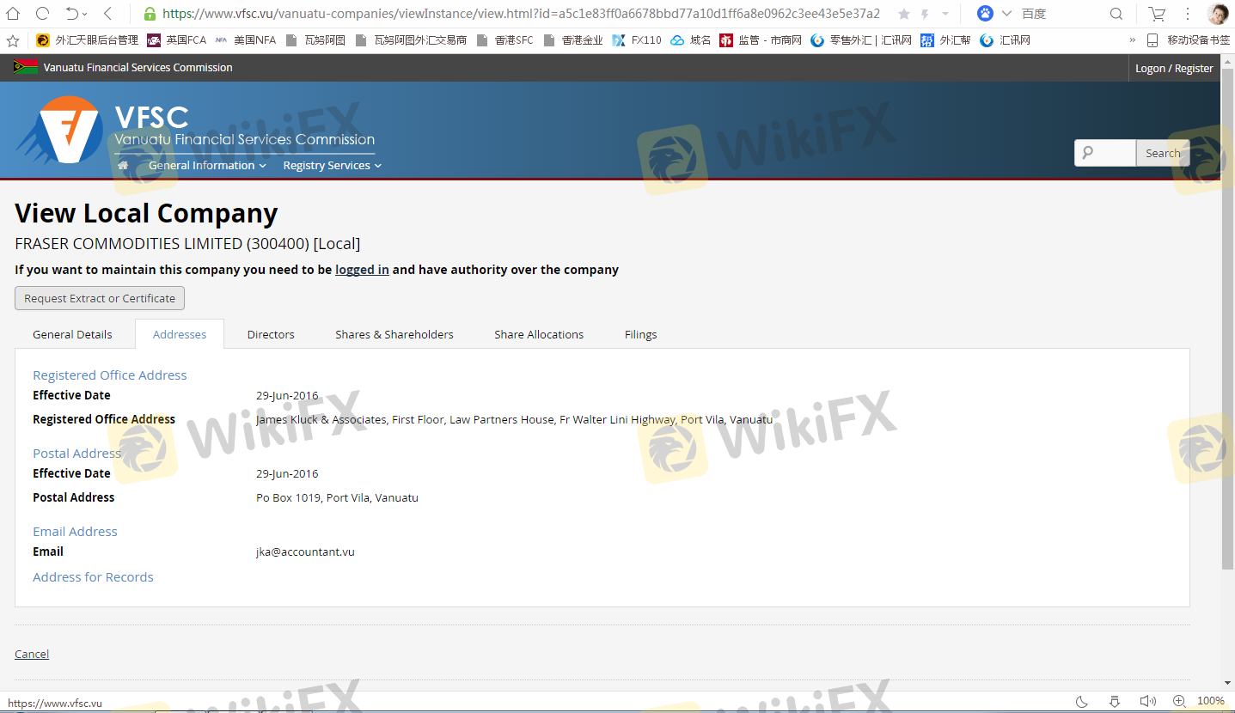Open the Shares & Shareholders tab

pyautogui.click(x=394, y=334)
